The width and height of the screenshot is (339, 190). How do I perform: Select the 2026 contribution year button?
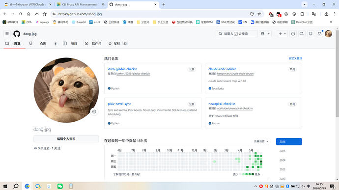[x=289, y=141]
